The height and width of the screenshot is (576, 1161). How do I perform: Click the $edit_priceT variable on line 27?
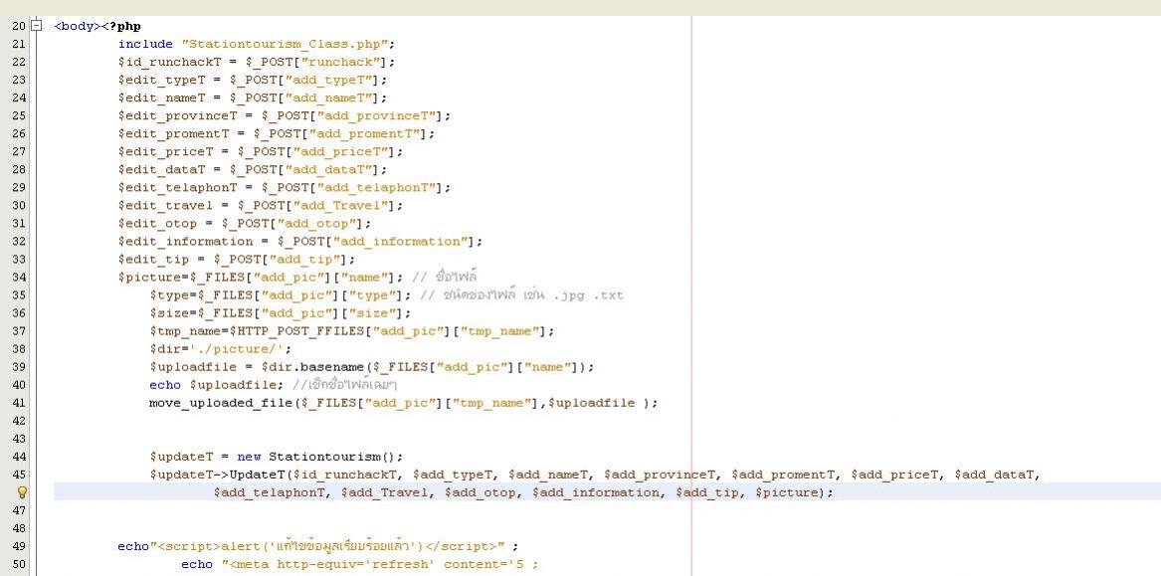(x=165, y=152)
